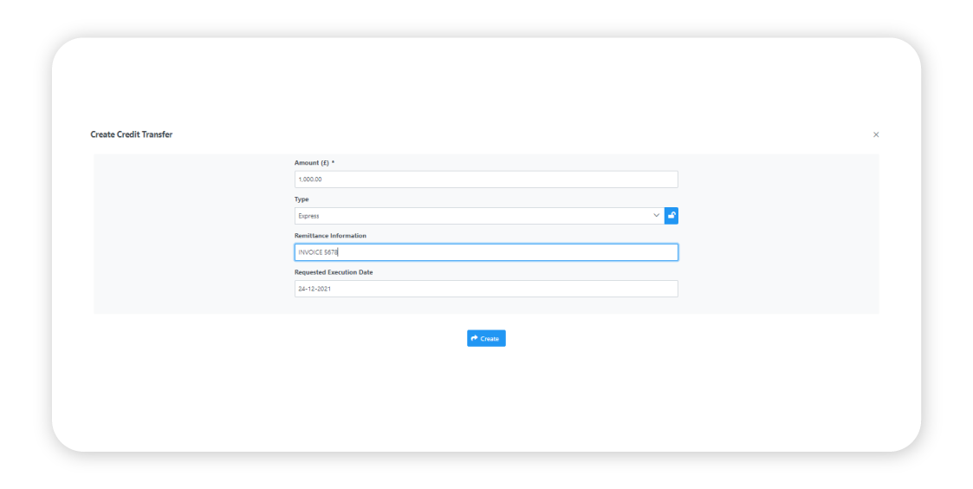Viewport: 973px width, 489px height.
Task: Click the required asterisk next to Amount
Action: click(x=333, y=163)
